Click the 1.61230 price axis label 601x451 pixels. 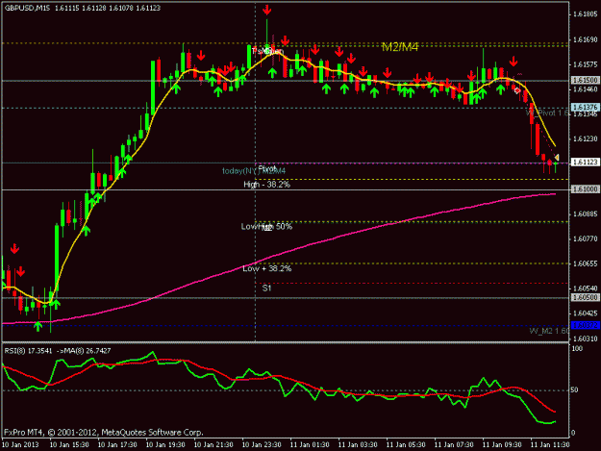[586, 139]
